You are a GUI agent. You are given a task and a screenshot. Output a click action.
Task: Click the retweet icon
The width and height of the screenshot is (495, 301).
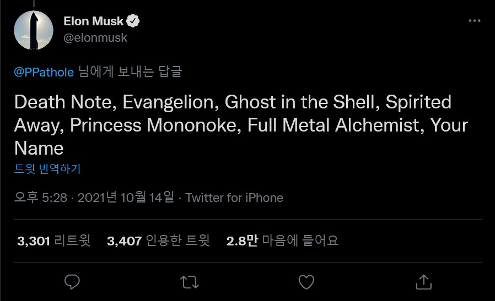189,282
